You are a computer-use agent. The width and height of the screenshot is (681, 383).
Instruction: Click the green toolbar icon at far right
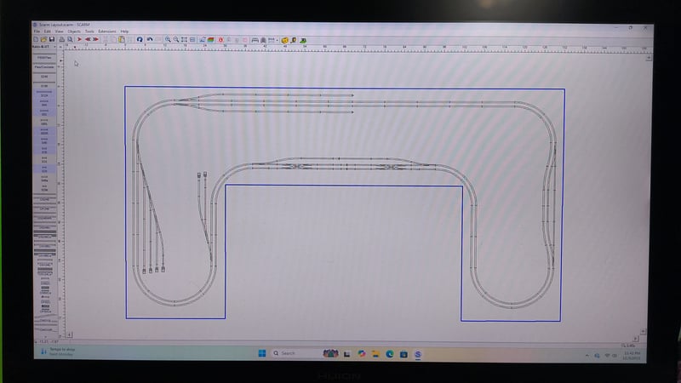click(x=304, y=40)
